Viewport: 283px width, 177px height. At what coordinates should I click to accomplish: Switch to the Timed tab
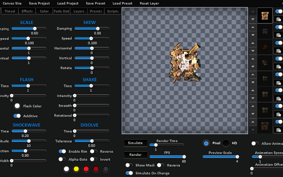tap(10, 11)
